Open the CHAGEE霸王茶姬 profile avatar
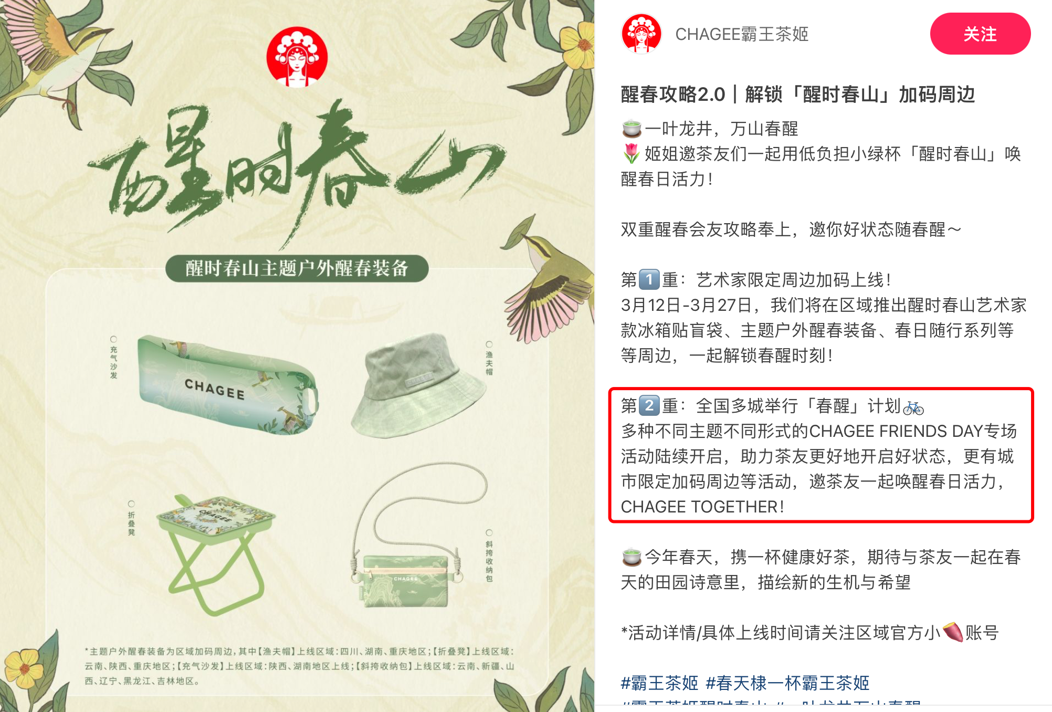This screenshot has height=712, width=1052. [x=641, y=34]
